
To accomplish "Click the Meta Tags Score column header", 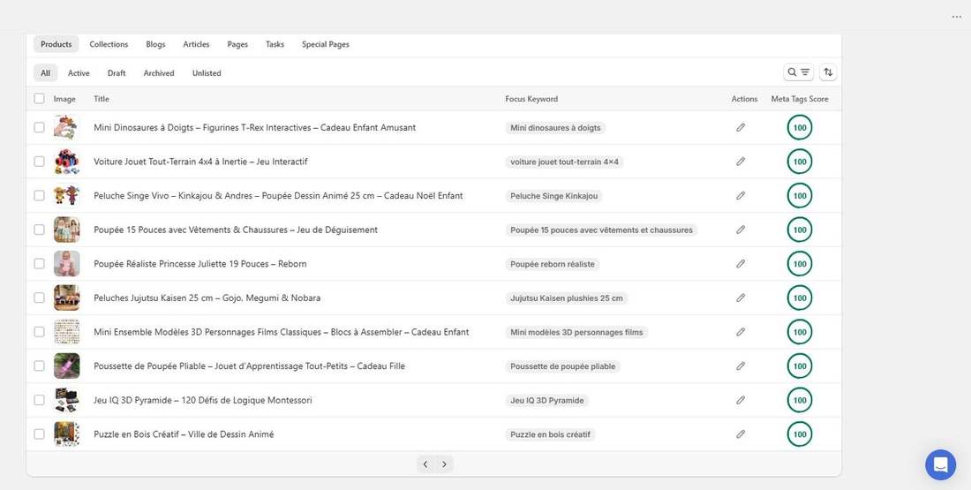I will [800, 99].
